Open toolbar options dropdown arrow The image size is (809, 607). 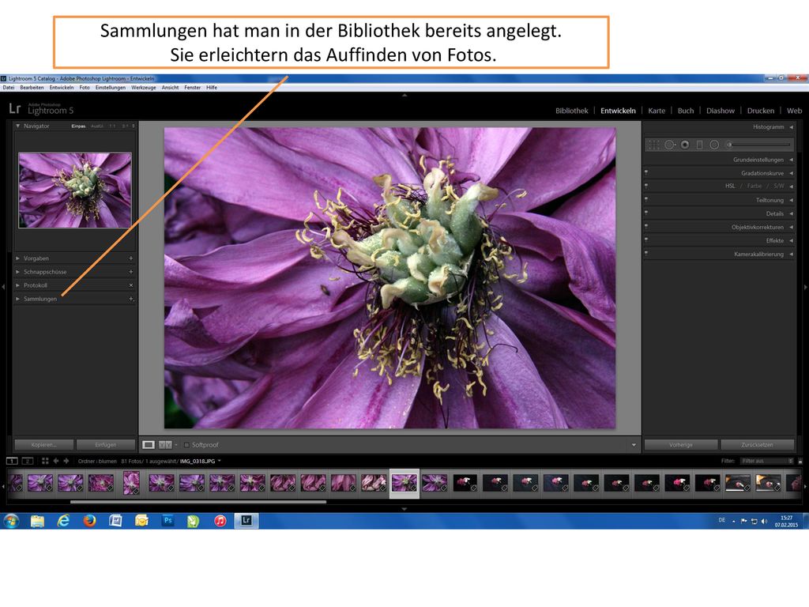(634, 445)
